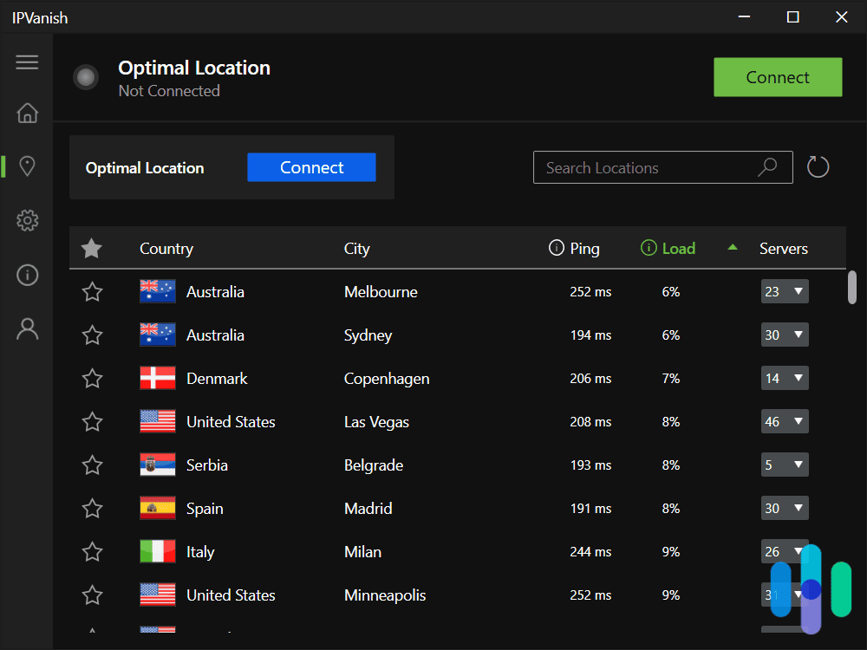The height and width of the screenshot is (650, 867).
Task: Favorite the Melbourne Australia server
Action: pyautogui.click(x=92, y=291)
